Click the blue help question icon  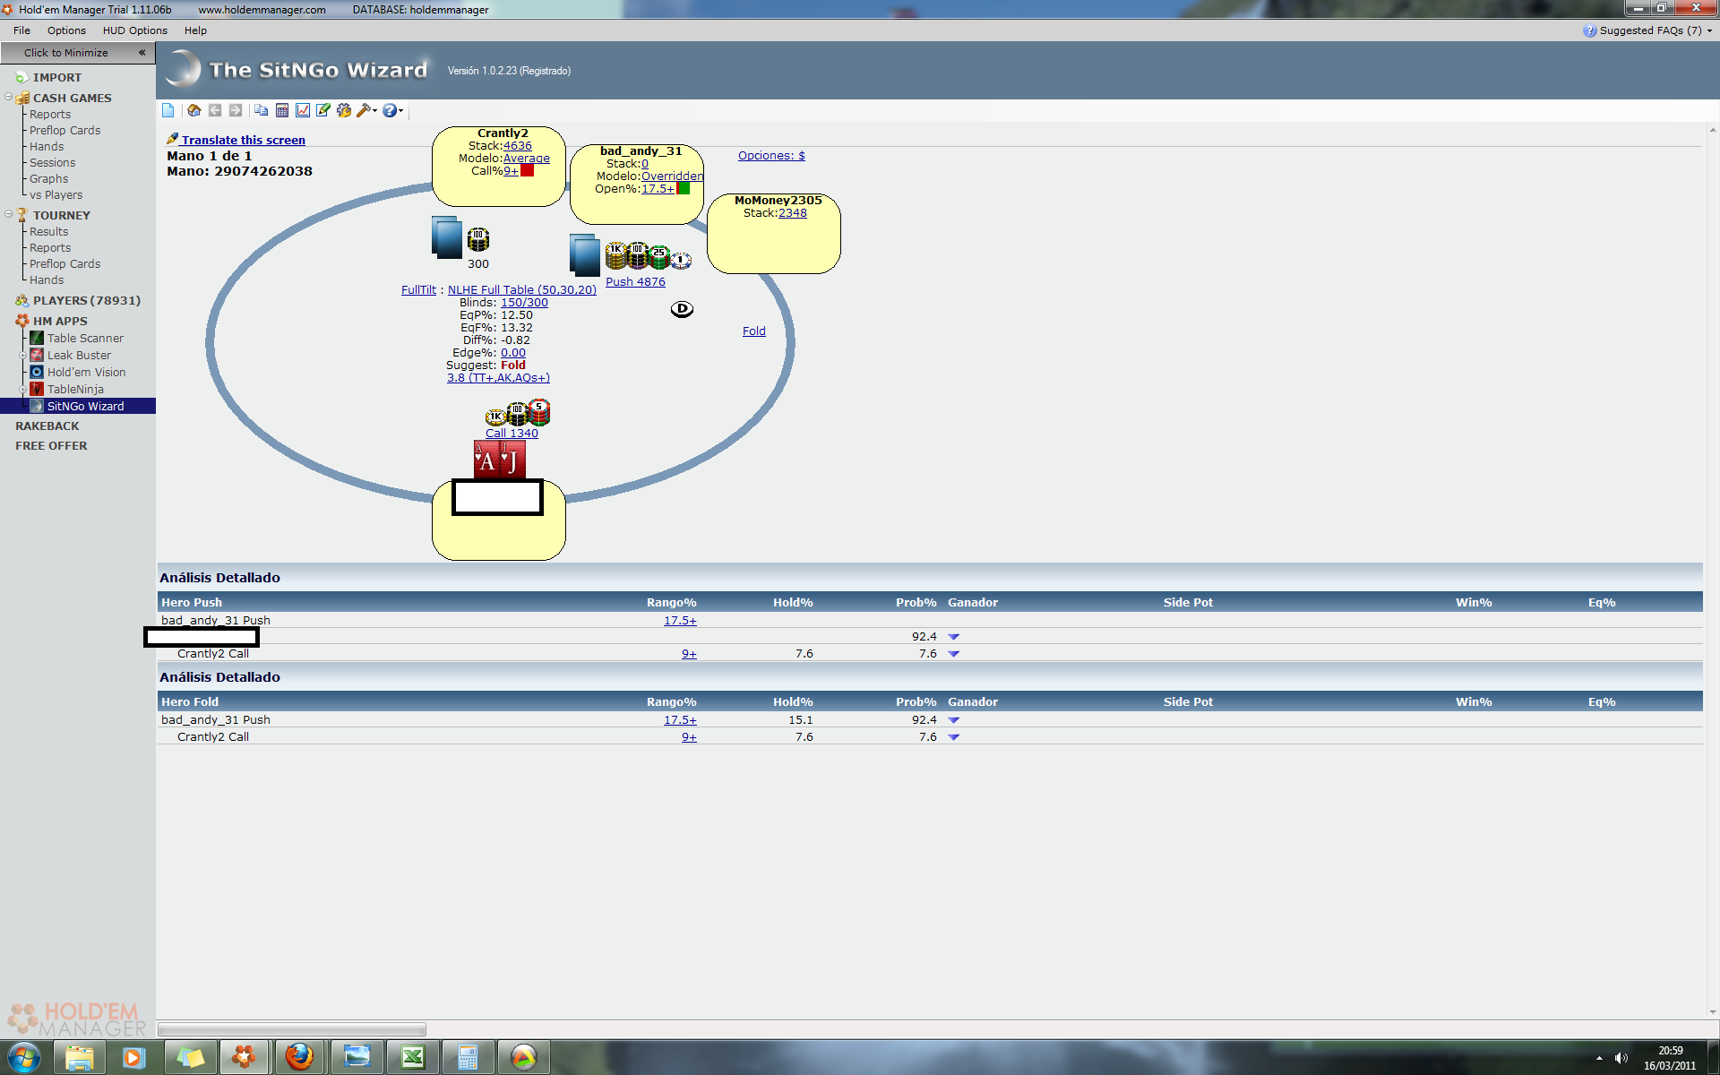coord(390,110)
